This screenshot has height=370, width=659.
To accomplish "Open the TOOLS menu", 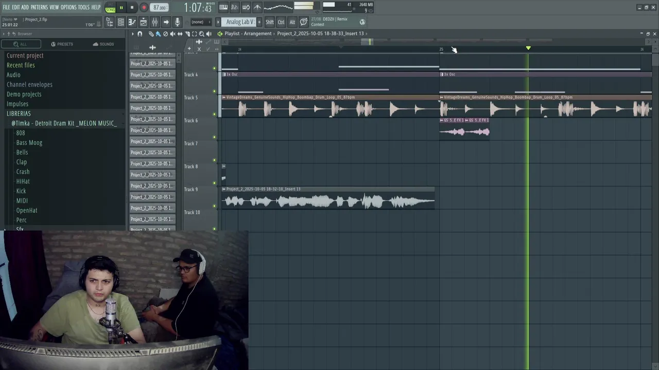I will 84,7.
